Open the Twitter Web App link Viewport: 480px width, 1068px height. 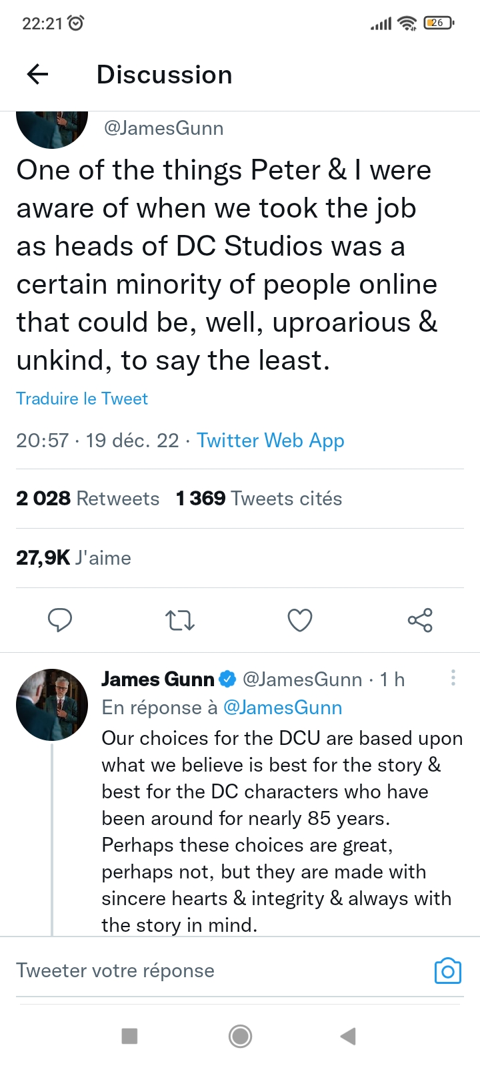coord(271,441)
